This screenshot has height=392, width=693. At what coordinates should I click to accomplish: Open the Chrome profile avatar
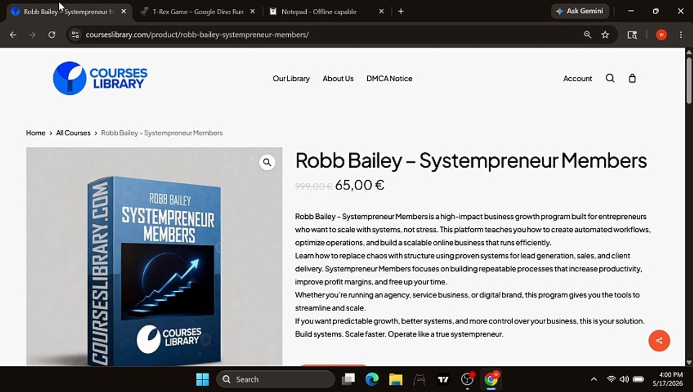pos(661,34)
